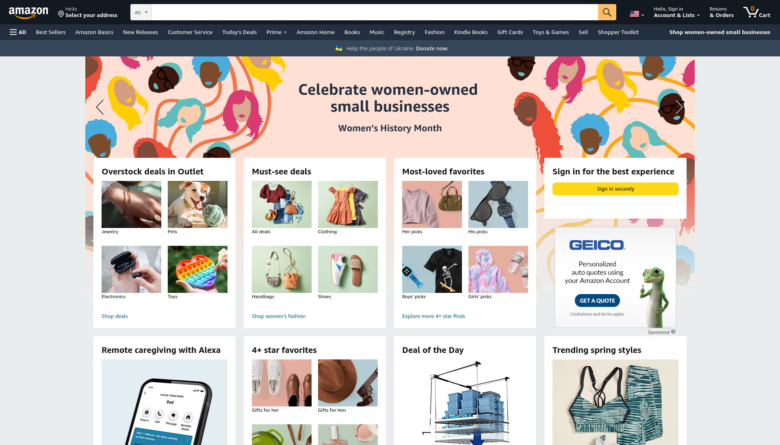Click the location pin address selector

point(88,12)
